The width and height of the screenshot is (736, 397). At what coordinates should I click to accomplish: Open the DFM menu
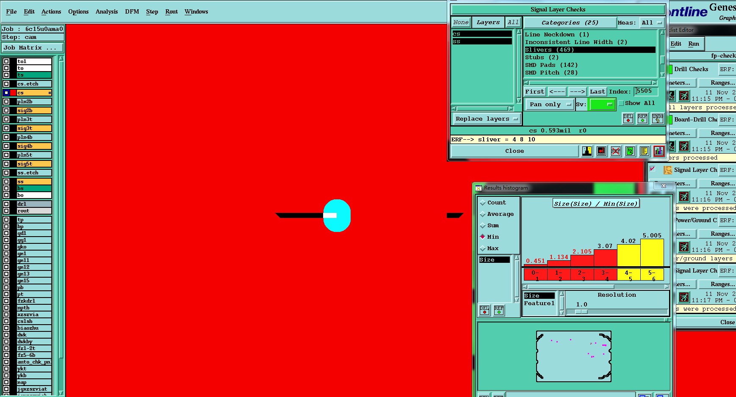(132, 12)
